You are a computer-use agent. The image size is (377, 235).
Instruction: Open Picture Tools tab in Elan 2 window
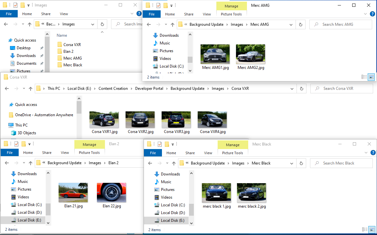[89, 153]
